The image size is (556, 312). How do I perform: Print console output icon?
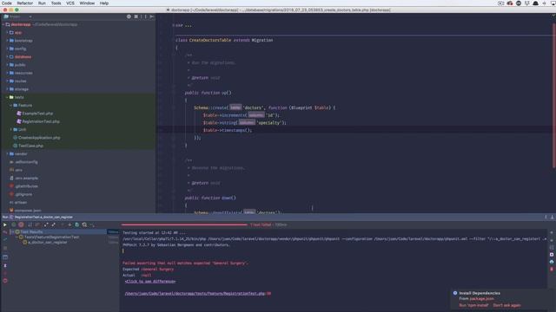552,262
